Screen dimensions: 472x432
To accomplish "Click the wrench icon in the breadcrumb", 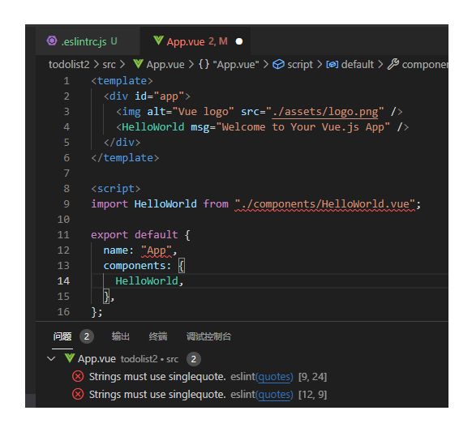I will point(393,64).
